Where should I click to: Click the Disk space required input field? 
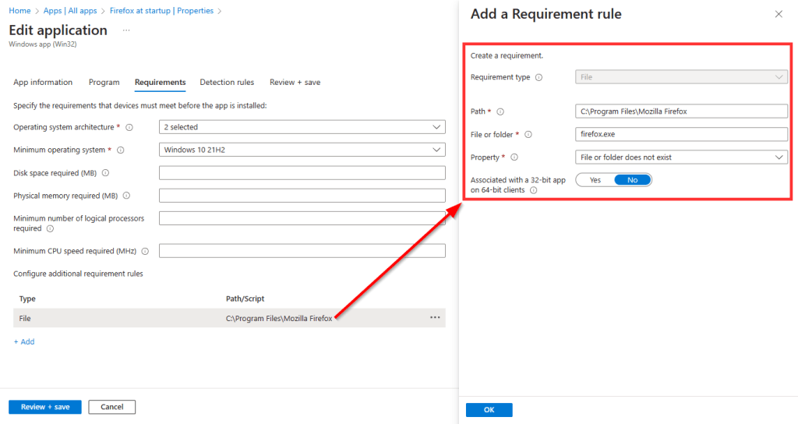coord(302,173)
